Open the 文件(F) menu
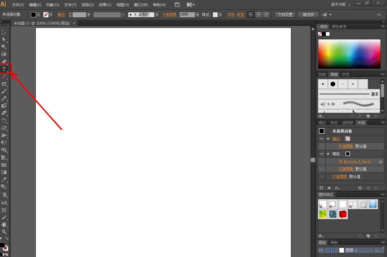This screenshot has width=387, height=257. pyautogui.click(x=18, y=5)
